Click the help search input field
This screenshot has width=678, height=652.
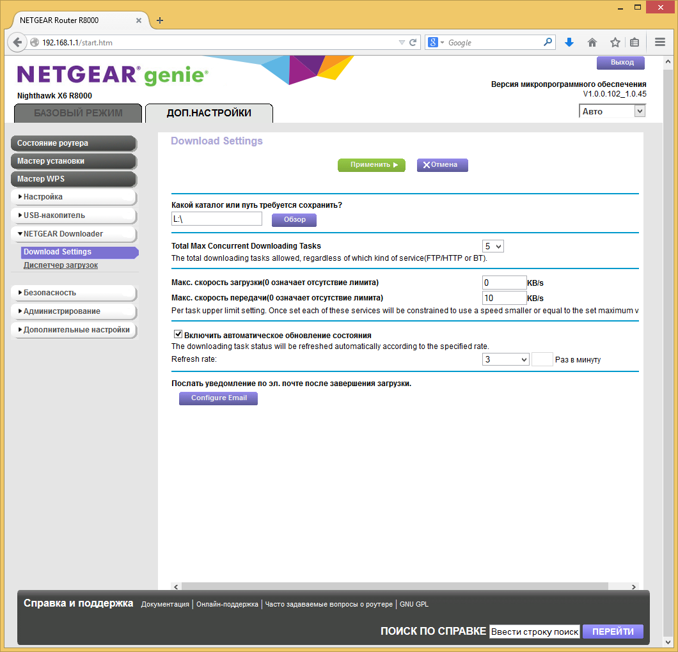tap(535, 632)
